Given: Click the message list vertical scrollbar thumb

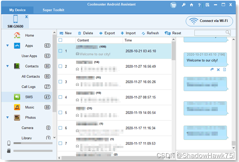Looking at the screenshot, I should [173, 51].
